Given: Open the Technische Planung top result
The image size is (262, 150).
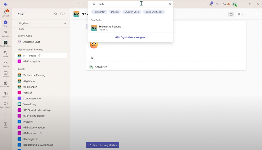Looking at the screenshot, I should [130, 28].
